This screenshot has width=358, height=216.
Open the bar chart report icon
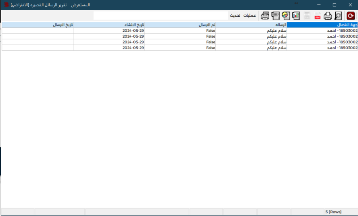click(296, 16)
